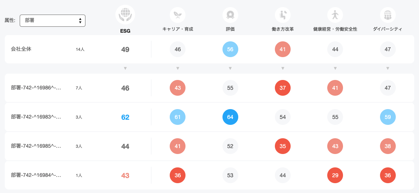The width and height of the screenshot is (419, 193).
Task: Click the 56 評価 score for 会社全体
Action: (x=230, y=49)
